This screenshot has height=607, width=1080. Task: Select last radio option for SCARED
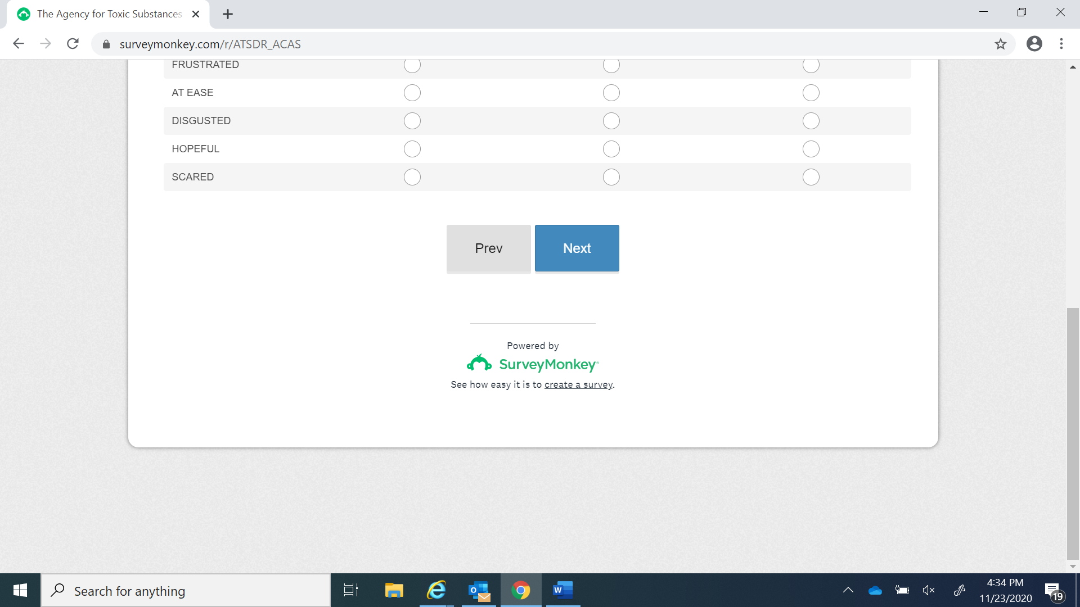pos(811,177)
